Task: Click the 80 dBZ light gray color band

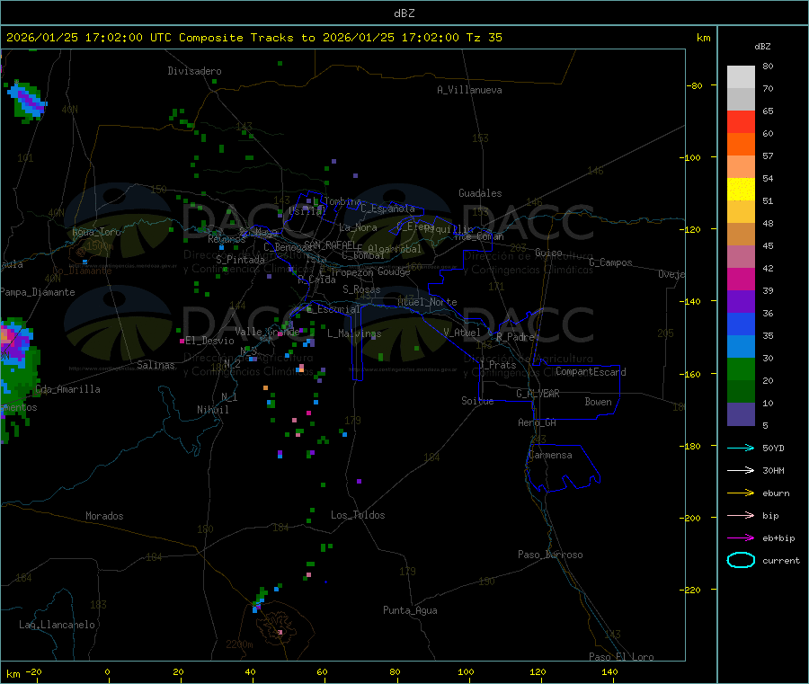Action: click(741, 77)
